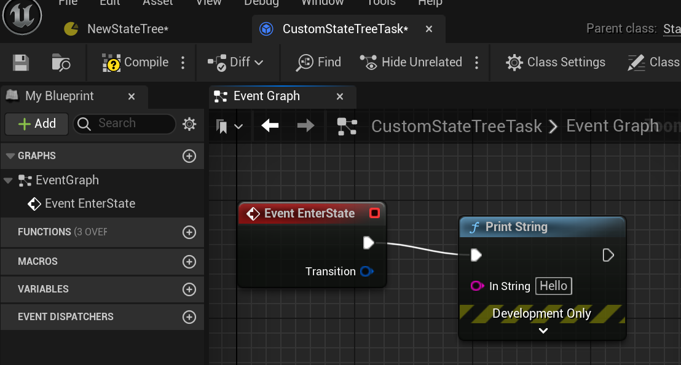
Task: Click the graph back navigation arrow
Action: [x=270, y=126]
